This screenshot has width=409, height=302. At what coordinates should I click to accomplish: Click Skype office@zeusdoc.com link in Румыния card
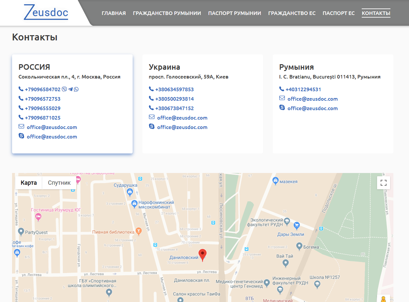tap(313, 108)
